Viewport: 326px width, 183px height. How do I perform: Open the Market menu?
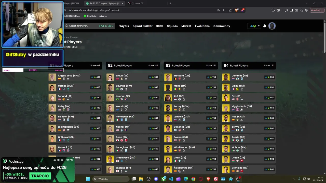[x=186, y=26]
